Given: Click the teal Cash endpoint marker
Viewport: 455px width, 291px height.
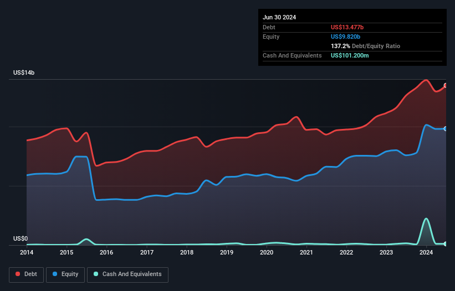Looking at the screenshot, I should (446, 244).
